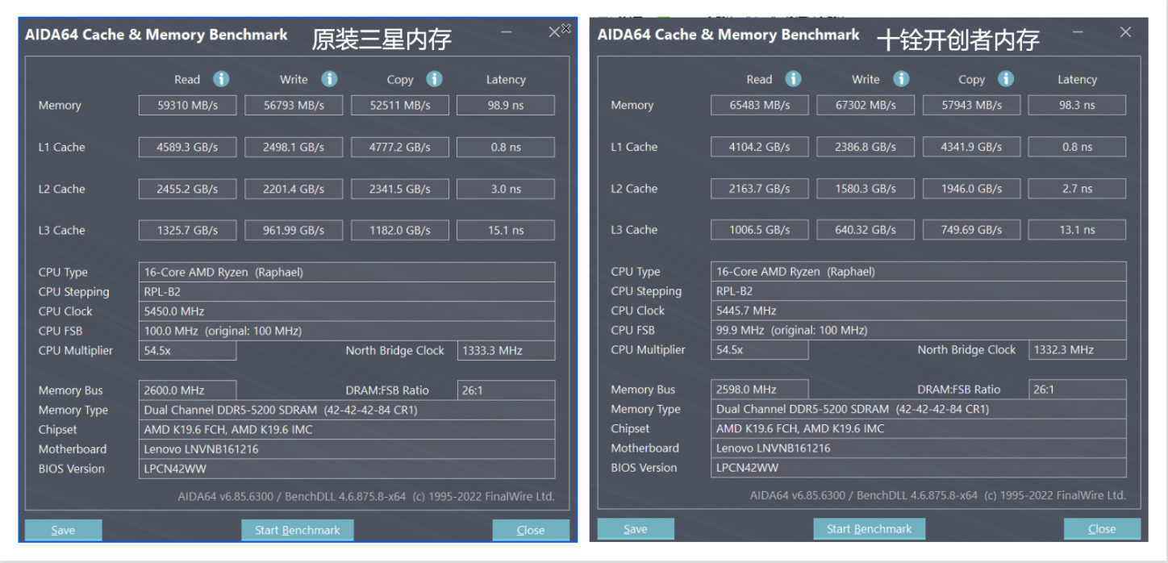Minimize the left AIDA64 window
The width and height of the screenshot is (1168, 563).
click(x=507, y=32)
